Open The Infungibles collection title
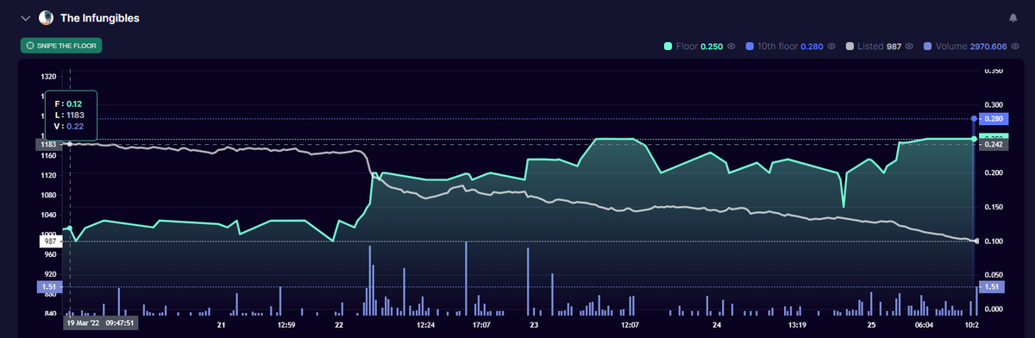Viewport: 1035px width, 338px height. [x=100, y=18]
